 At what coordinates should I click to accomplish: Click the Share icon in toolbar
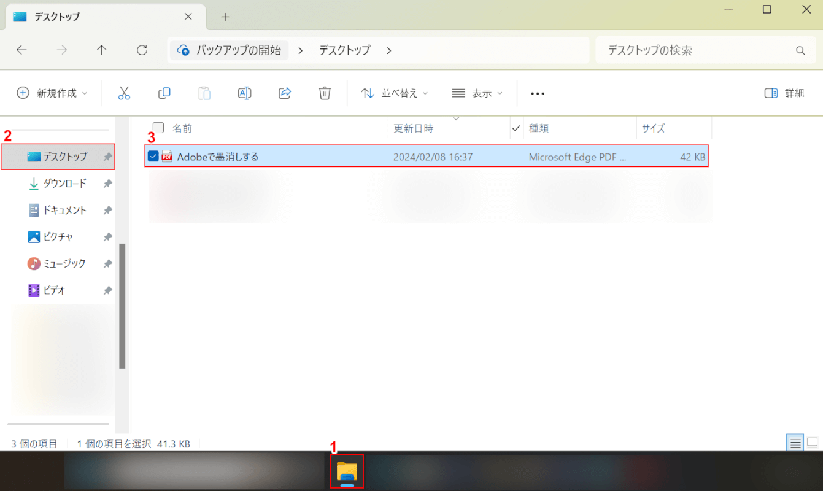pos(285,93)
